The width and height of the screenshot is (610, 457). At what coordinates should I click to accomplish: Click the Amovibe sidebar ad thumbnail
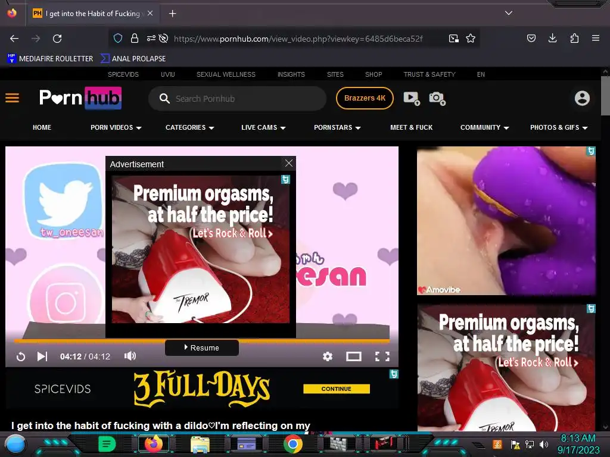point(506,221)
